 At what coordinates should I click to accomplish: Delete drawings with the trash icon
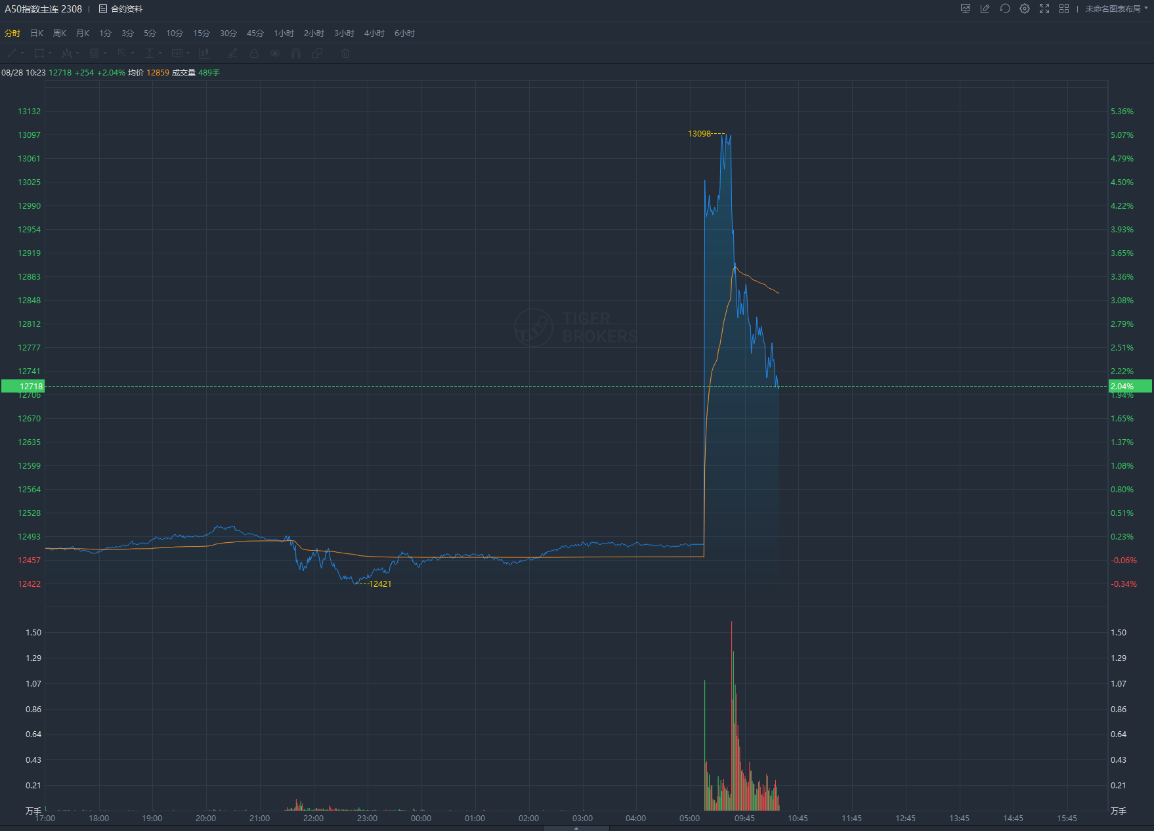[345, 53]
